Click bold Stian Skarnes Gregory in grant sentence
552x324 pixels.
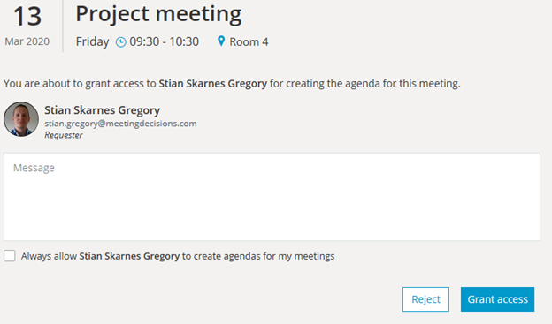[212, 84]
